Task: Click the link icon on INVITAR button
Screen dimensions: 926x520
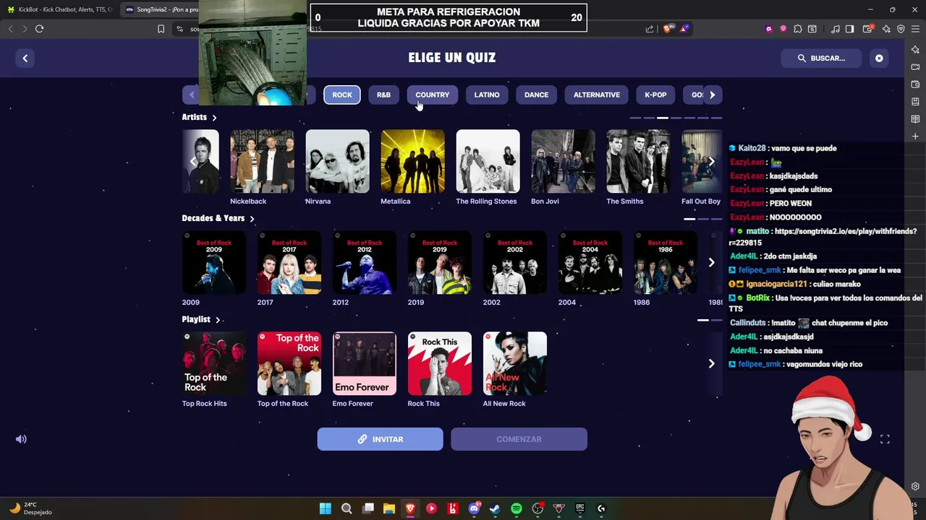Action: 362,439
